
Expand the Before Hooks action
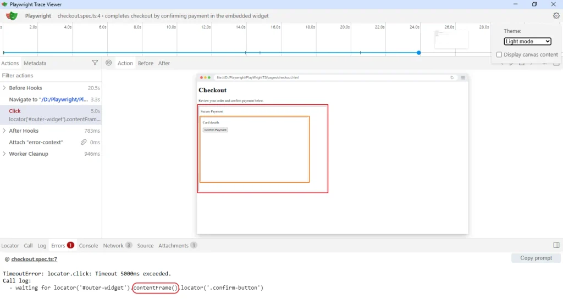(4, 88)
